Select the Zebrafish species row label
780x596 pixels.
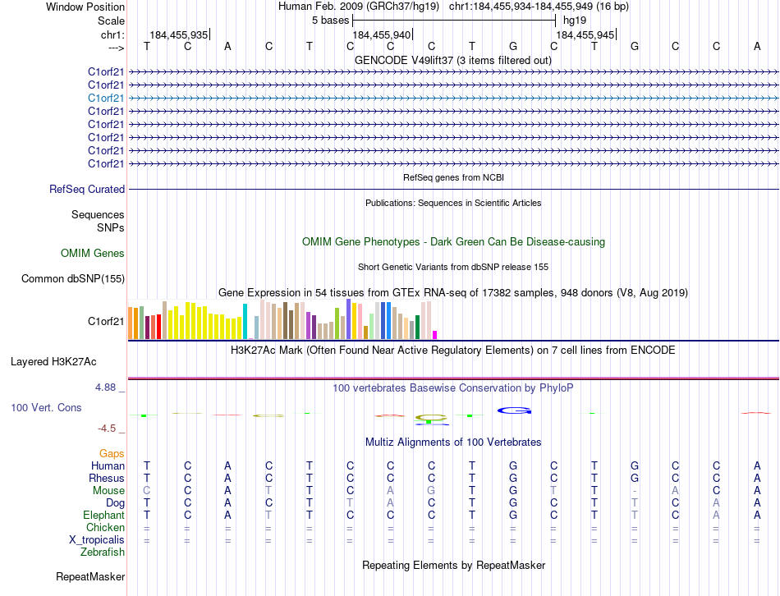(x=103, y=552)
